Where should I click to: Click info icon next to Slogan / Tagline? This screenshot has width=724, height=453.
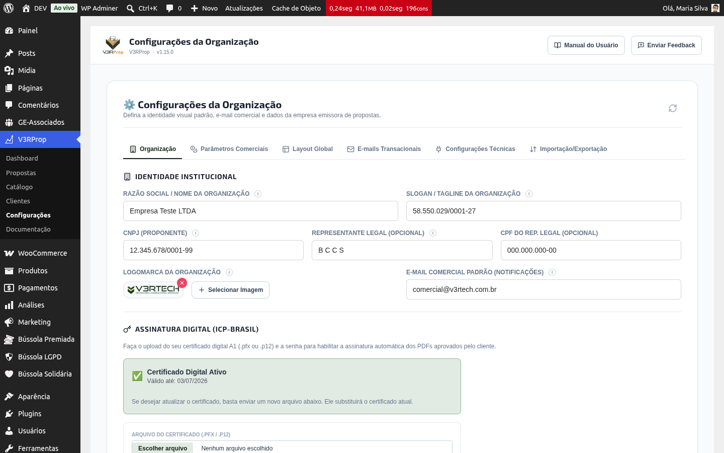[529, 194]
